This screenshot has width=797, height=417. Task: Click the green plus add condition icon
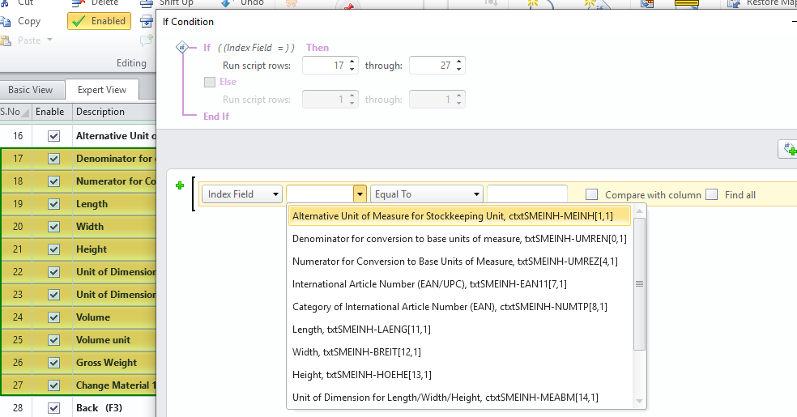pos(180,185)
